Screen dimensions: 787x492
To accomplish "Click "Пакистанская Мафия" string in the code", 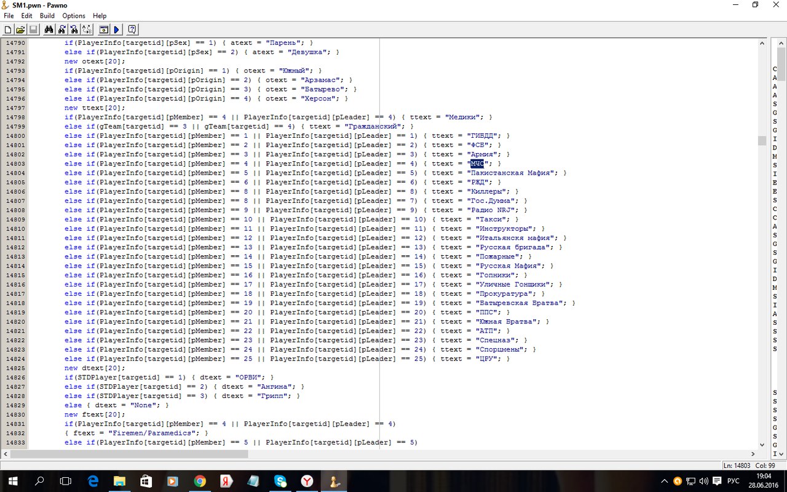I will coord(512,173).
